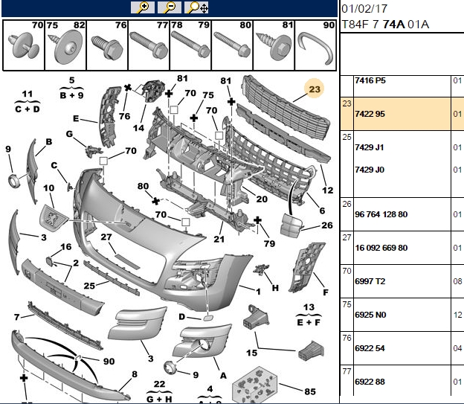The height and width of the screenshot is (404, 464).
Task: Click callout 6 beside the grille
Action: pyautogui.click(x=322, y=211)
